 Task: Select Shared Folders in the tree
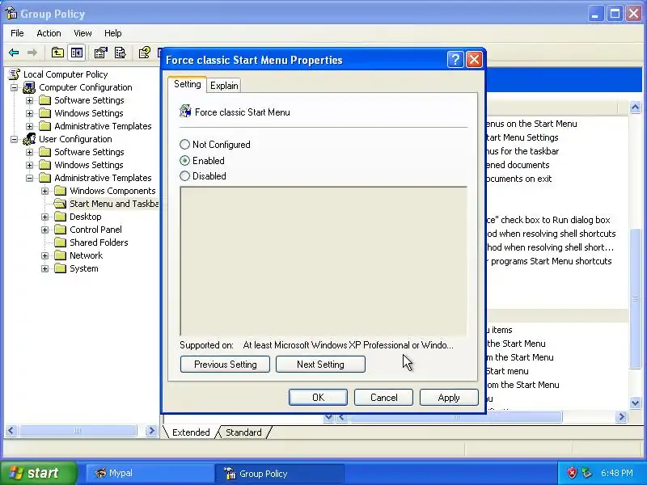[x=99, y=242]
